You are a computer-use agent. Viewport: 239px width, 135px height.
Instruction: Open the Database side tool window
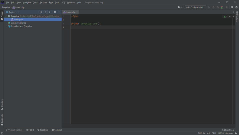237,17
